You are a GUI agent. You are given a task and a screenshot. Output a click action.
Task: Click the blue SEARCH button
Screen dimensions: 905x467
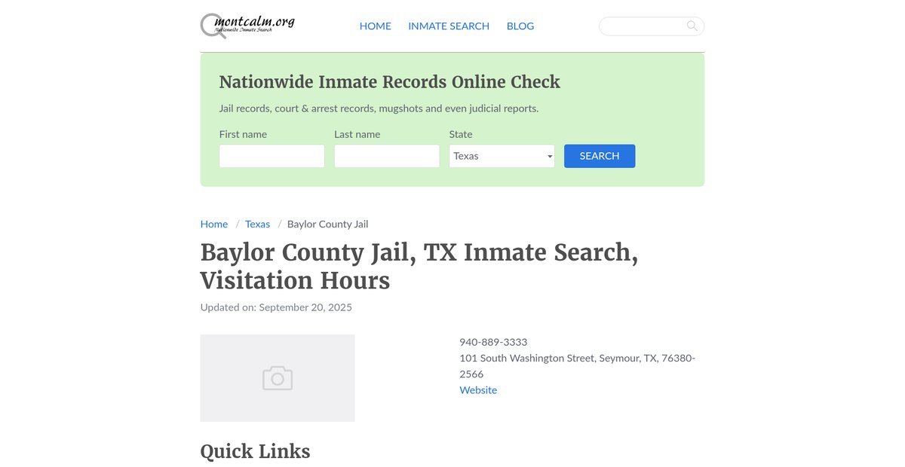[600, 156]
